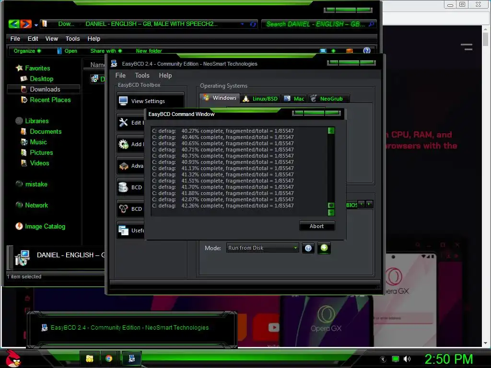The image size is (491, 368).
Task: Open the view options dropdown arrow
Action: [333, 51]
